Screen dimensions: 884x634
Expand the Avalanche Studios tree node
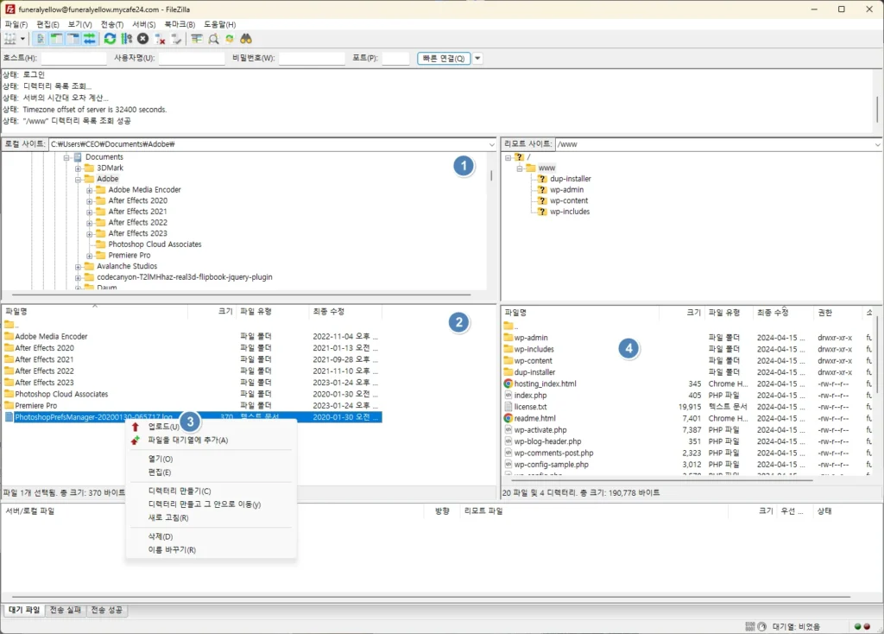coord(78,267)
